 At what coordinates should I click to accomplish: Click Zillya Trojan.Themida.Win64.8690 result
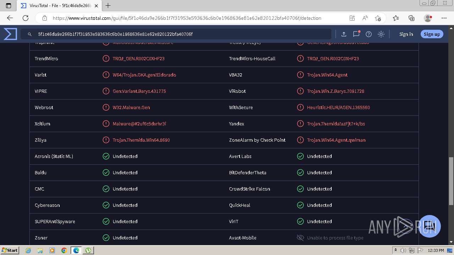pyautogui.click(x=141, y=140)
